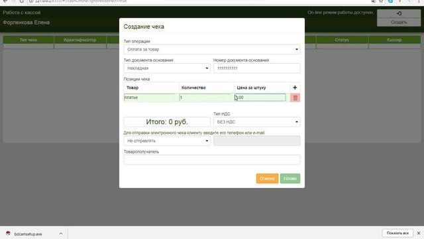Click the Итого: 0 руб. total text

tap(167, 122)
